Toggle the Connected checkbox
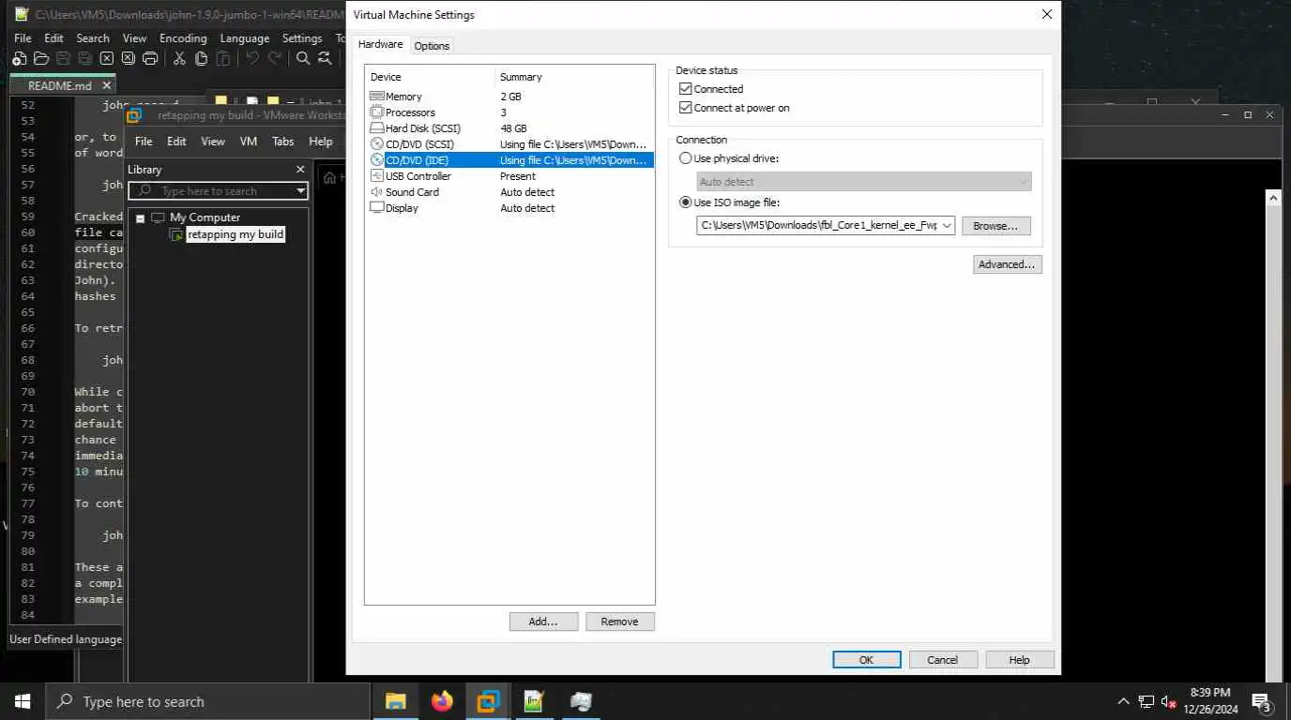Viewport: 1291px width, 720px height. click(x=685, y=89)
